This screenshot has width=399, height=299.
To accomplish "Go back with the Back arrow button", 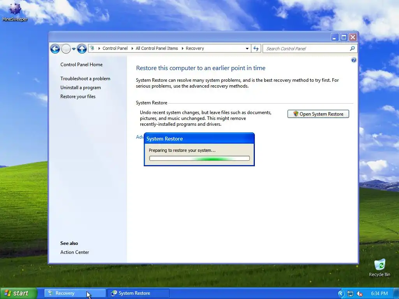I will 55,49.
